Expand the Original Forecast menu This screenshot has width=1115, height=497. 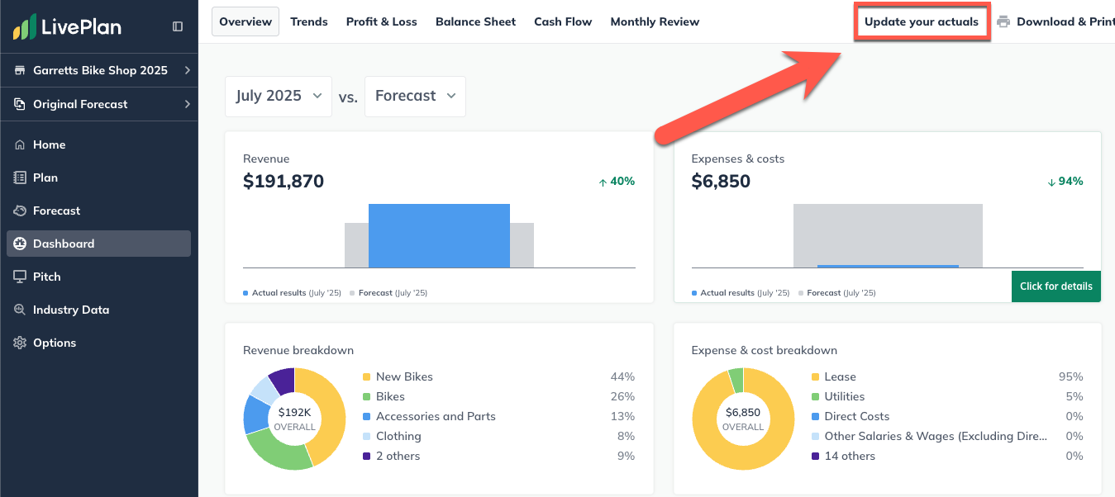(x=79, y=104)
